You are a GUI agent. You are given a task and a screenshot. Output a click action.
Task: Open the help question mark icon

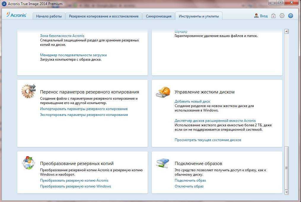tap(291, 16)
